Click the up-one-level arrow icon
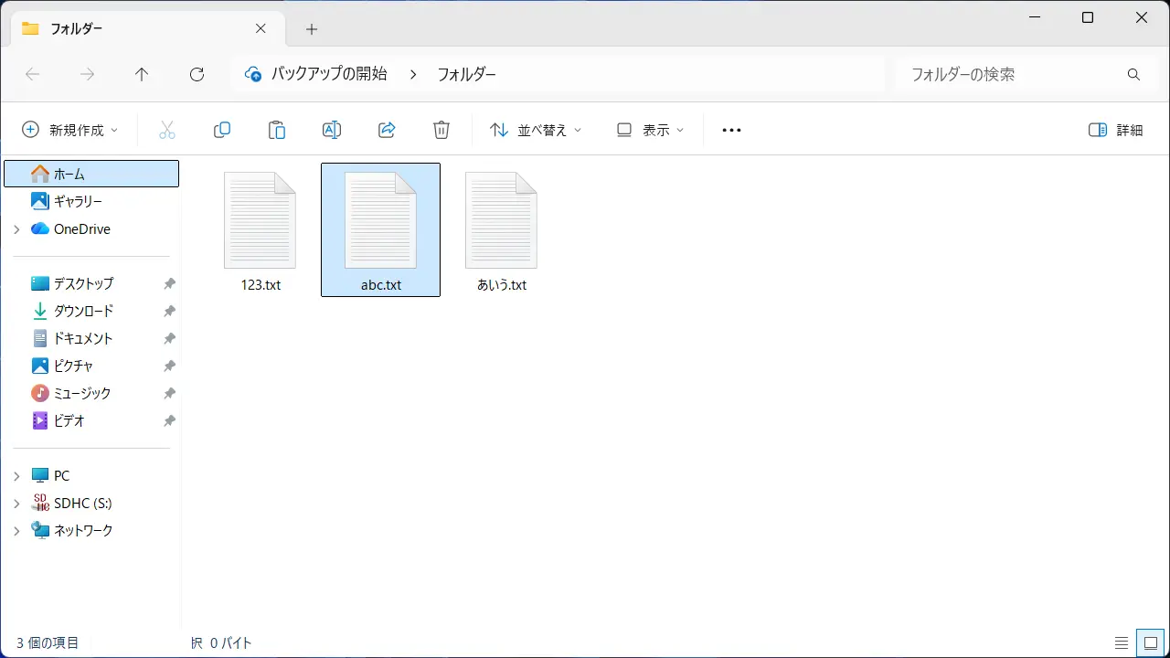The height and width of the screenshot is (658, 1170). pyautogui.click(x=142, y=74)
